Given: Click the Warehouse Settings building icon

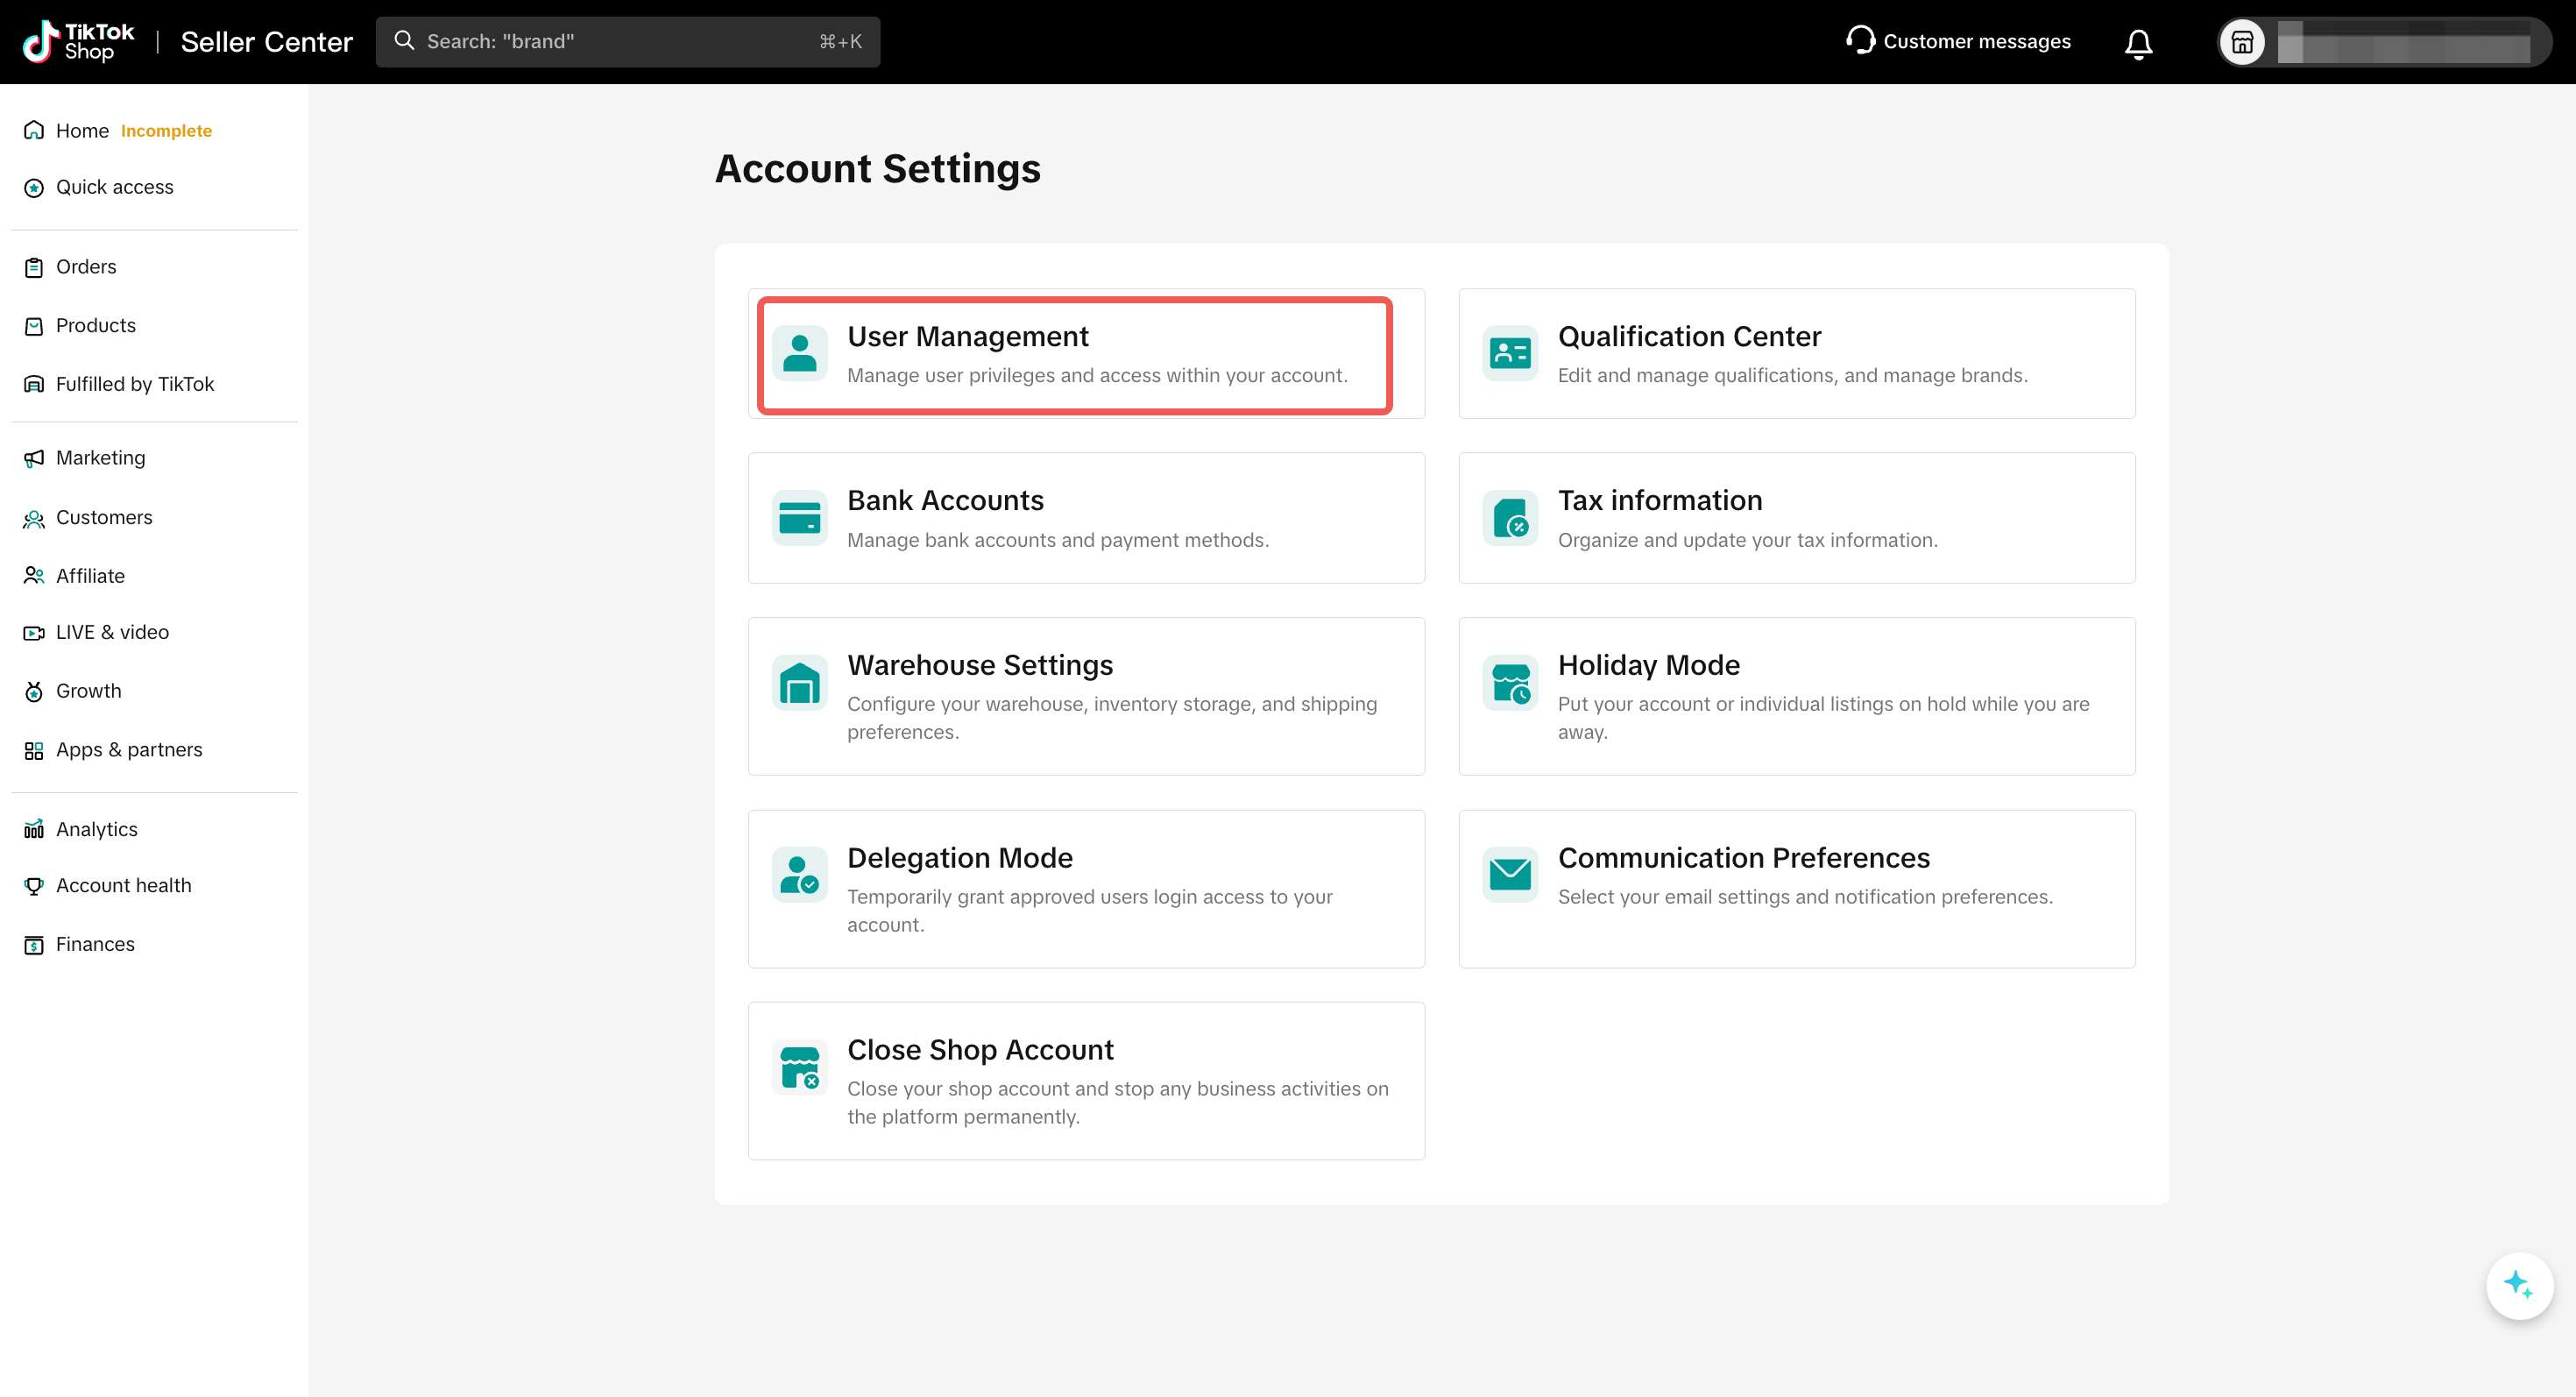Looking at the screenshot, I should pyautogui.click(x=799, y=683).
